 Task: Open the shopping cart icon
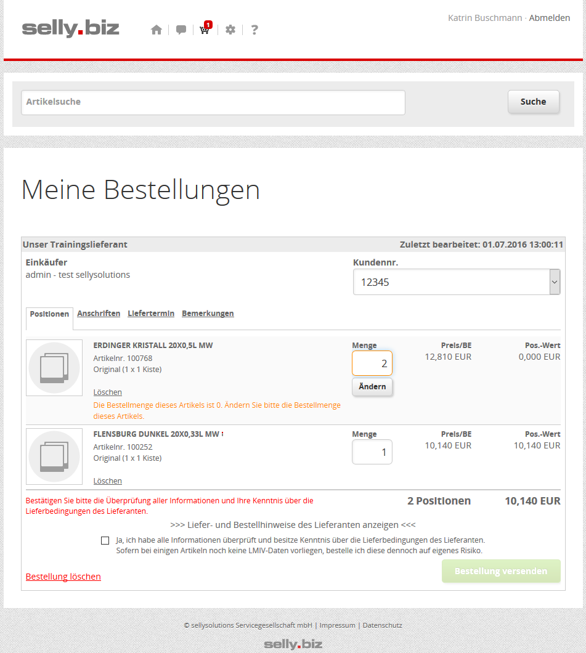(205, 30)
